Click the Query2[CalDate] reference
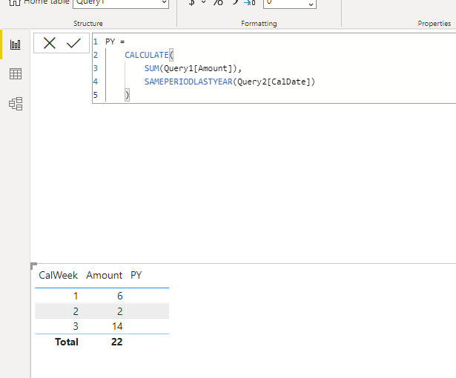The width and height of the screenshot is (456, 378). pos(274,82)
